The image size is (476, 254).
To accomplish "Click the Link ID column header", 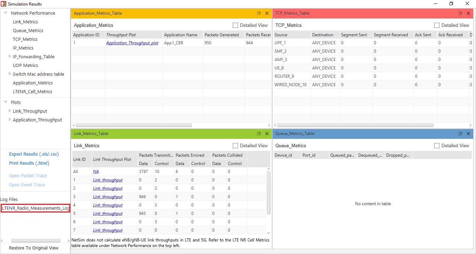I will [82, 159].
